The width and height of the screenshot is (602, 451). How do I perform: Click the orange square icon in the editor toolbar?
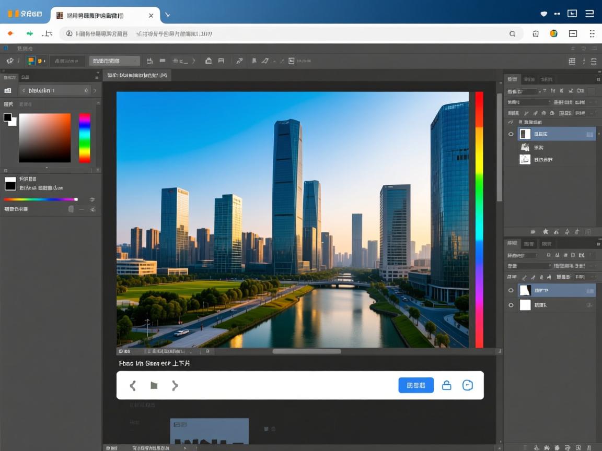pos(31,61)
